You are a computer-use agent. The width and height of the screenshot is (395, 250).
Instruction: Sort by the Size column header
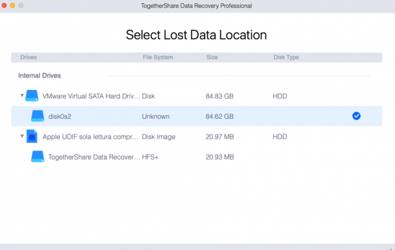(x=212, y=57)
